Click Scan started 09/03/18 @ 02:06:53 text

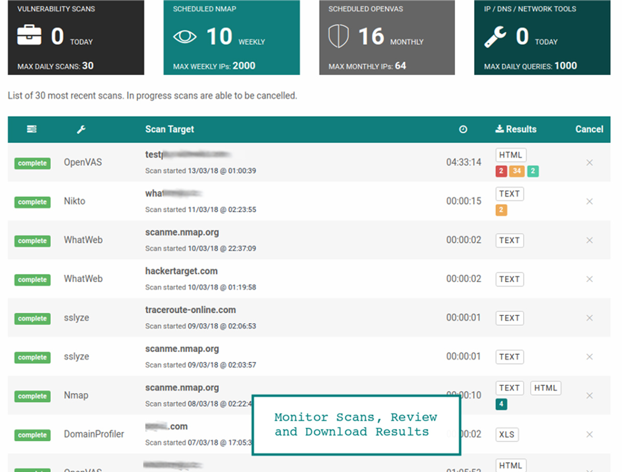(201, 326)
